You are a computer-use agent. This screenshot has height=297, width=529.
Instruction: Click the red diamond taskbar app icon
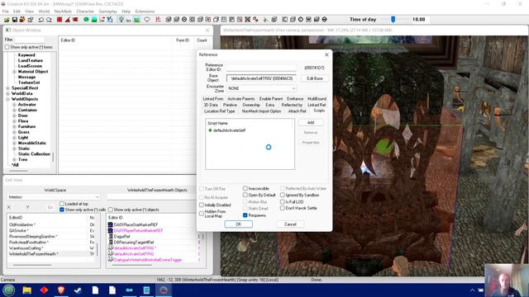44,290
